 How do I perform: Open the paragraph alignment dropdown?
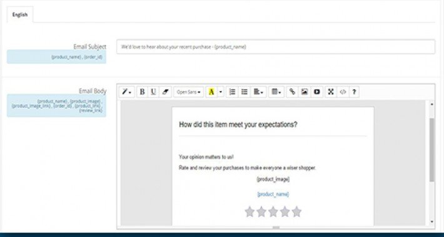pyautogui.click(x=258, y=92)
